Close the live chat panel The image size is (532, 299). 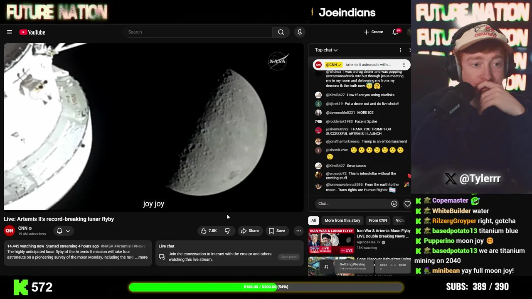pyautogui.click(x=410, y=50)
